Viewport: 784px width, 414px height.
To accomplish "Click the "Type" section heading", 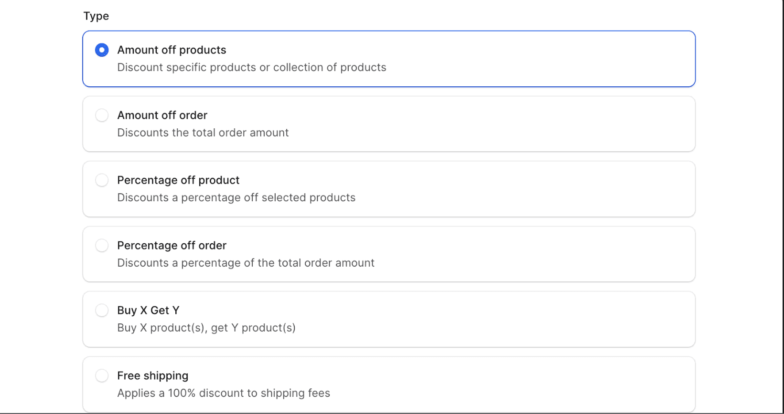I will coord(96,16).
